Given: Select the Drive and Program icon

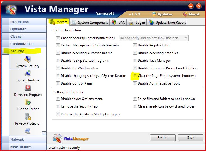Looking at the screenshot, I should 28,88.
